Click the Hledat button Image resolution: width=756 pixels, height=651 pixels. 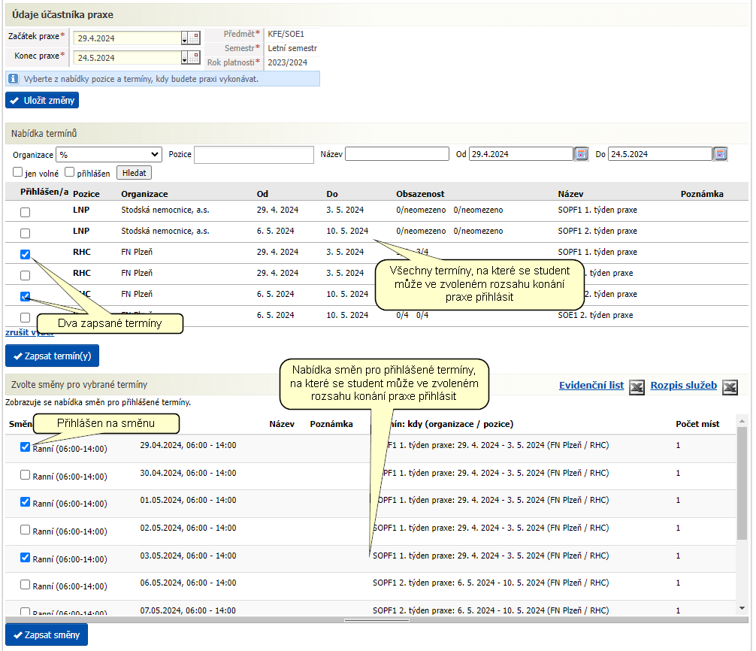(x=134, y=173)
